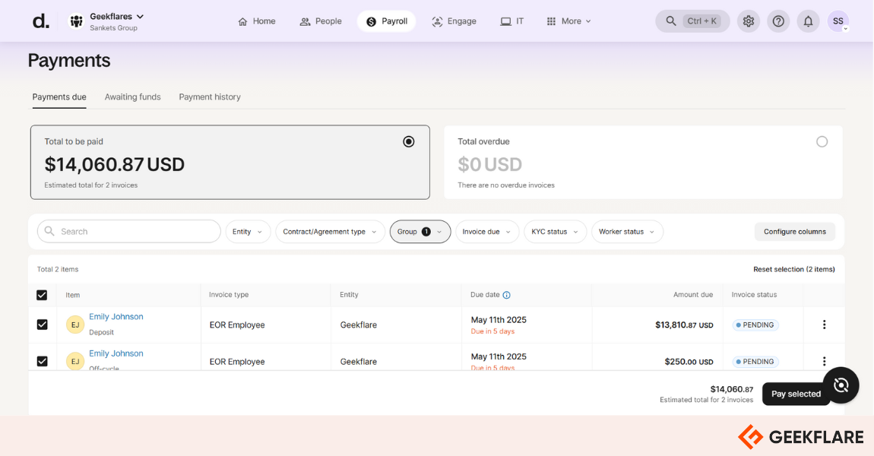Toggle the select-all checkbox in table header
This screenshot has width=874, height=456.
tap(42, 295)
